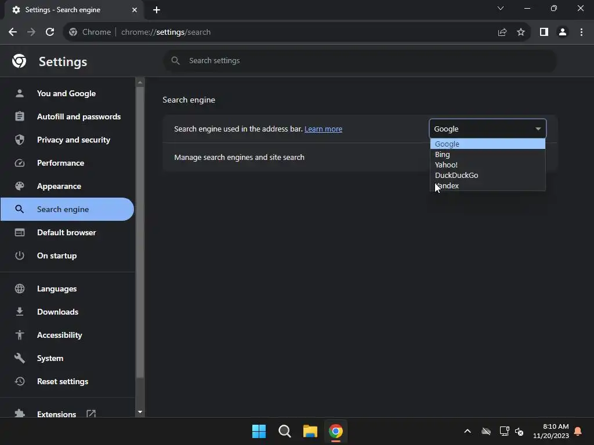Click the sidebar scrollbar up arrow
The height and width of the screenshot is (445, 594).
(140, 82)
